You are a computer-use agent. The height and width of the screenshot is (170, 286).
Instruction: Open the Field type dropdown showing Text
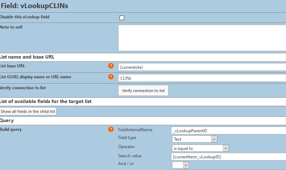[194, 139]
